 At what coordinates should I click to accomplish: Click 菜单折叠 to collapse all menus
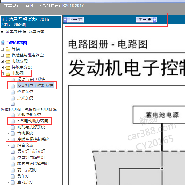(36, 32)
